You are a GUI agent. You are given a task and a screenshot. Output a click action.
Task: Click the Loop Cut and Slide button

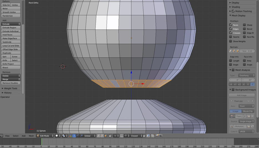pos(11,46)
